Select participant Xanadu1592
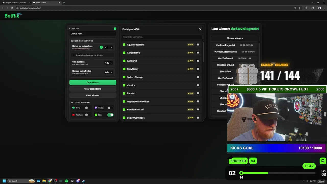Image resolution: width=327 pixels, height=184 pixels. tap(133, 53)
